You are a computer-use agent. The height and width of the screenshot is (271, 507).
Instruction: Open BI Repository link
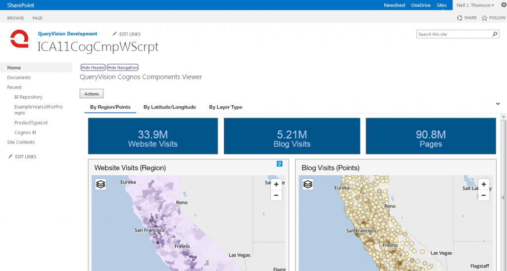pos(28,97)
